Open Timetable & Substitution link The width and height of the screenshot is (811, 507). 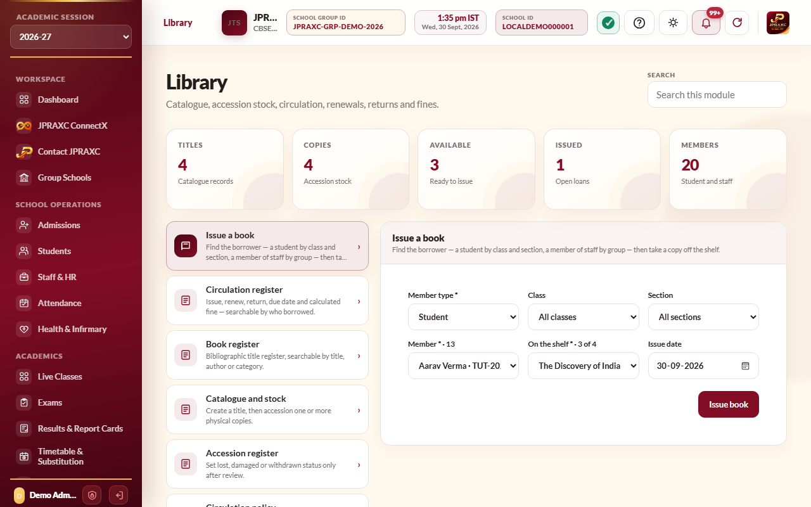(71, 456)
